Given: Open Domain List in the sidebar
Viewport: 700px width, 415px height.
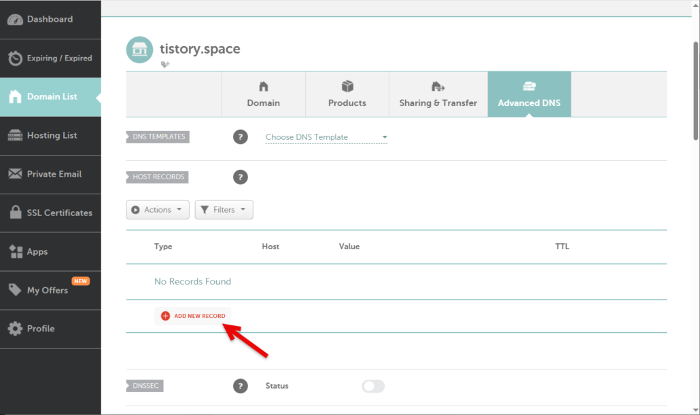Looking at the screenshot, I should click(x=50, y=97).
